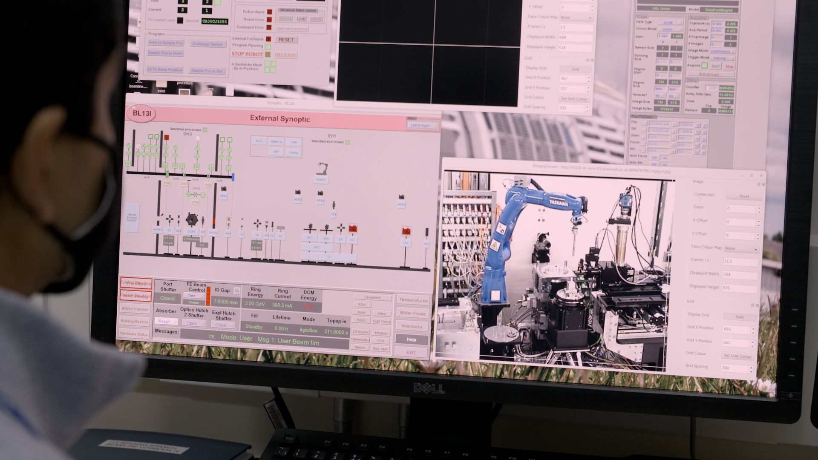Viewport: 818px width, 460px height.
Task: Open the WEB3 camera icon
Action: pos(401,197)
